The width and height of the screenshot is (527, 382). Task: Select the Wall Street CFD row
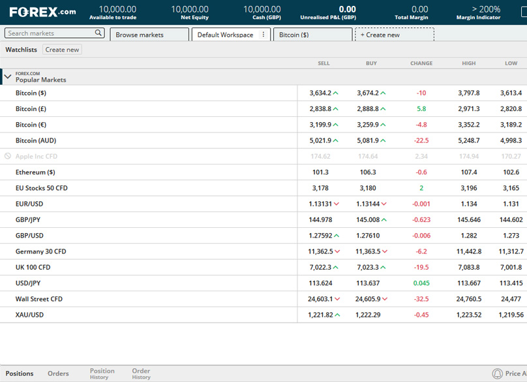click(263, 298)
